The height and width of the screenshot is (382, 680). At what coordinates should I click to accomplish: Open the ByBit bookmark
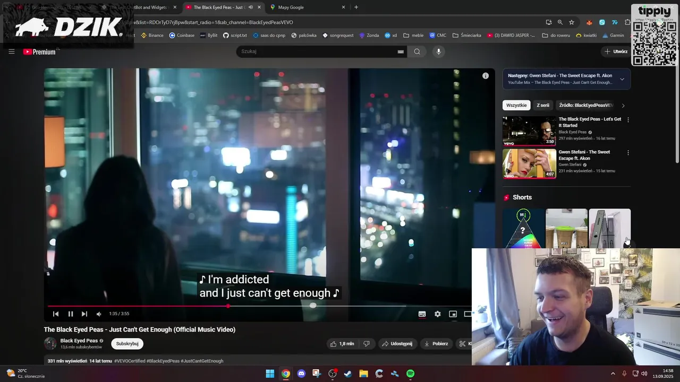click(x=208, y=36)
